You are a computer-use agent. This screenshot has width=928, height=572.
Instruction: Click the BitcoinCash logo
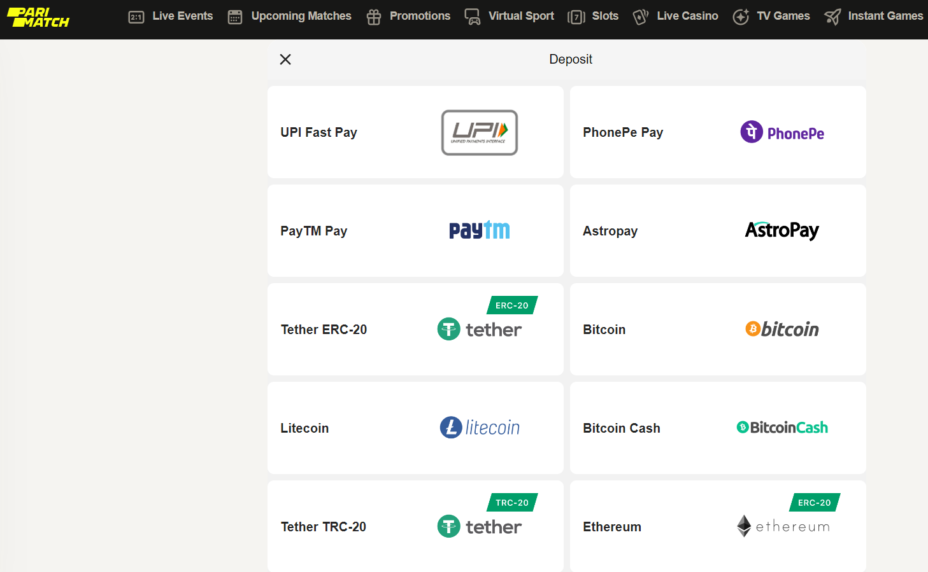tap(782, 428)
